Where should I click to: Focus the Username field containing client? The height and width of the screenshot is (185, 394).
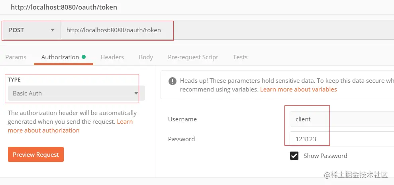[x=342, y=119]
